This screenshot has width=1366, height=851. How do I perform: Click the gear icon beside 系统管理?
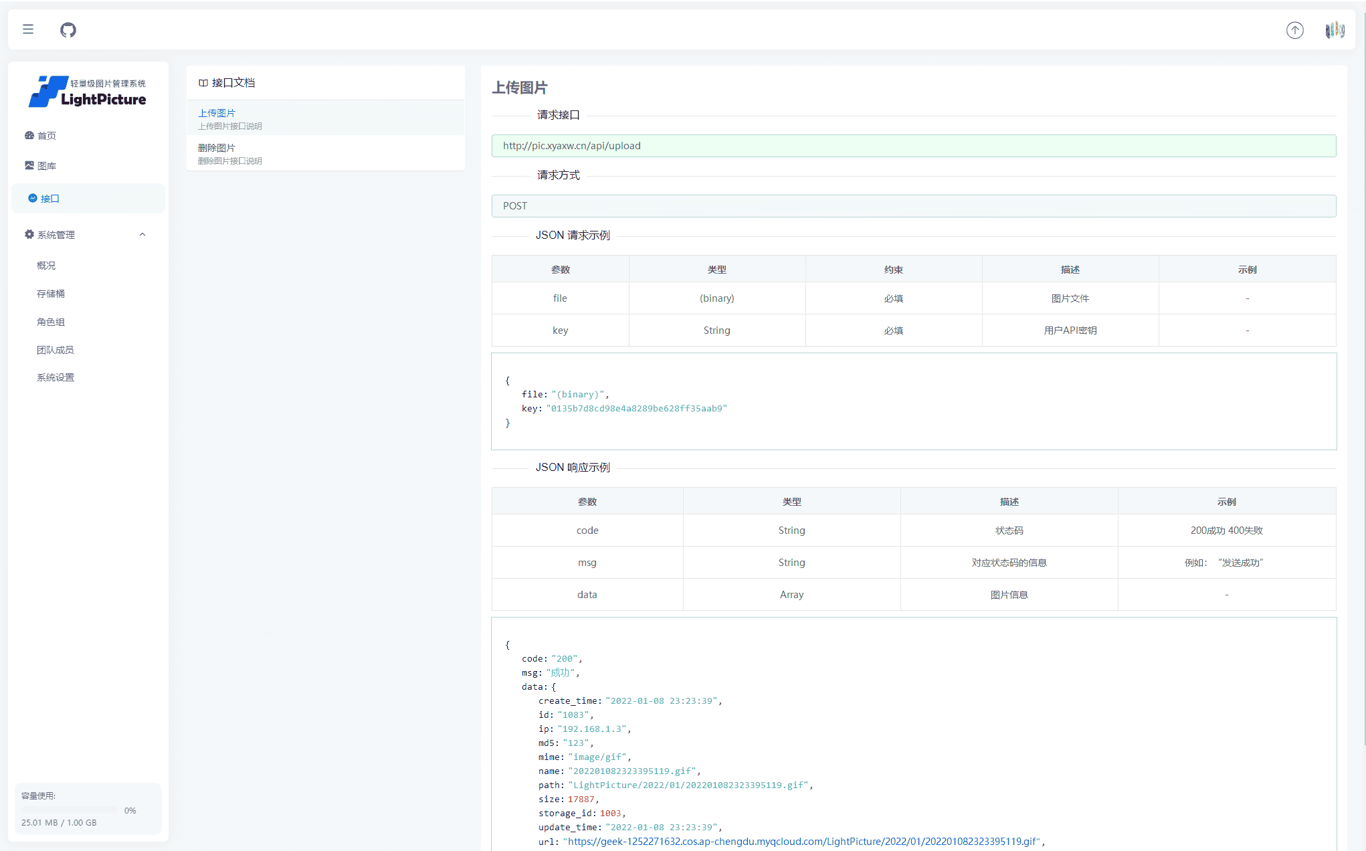(x=29, y=235)
